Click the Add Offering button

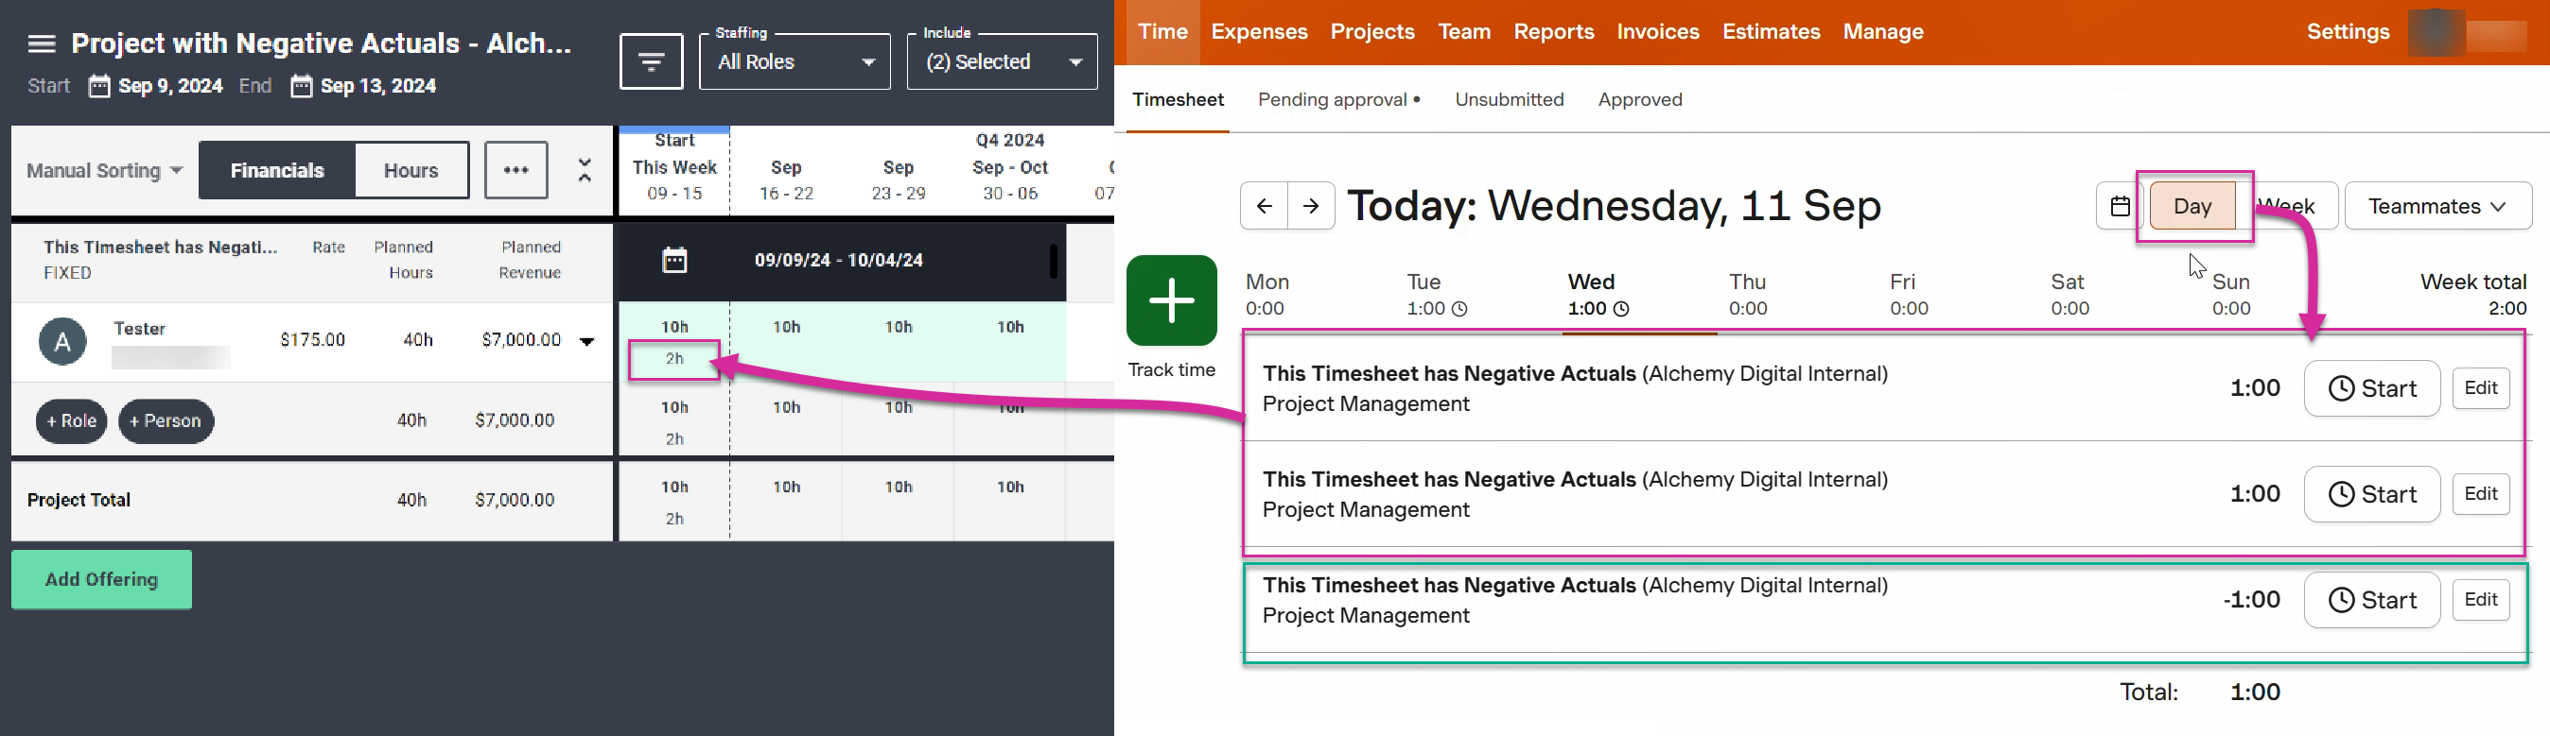[102, 580]
